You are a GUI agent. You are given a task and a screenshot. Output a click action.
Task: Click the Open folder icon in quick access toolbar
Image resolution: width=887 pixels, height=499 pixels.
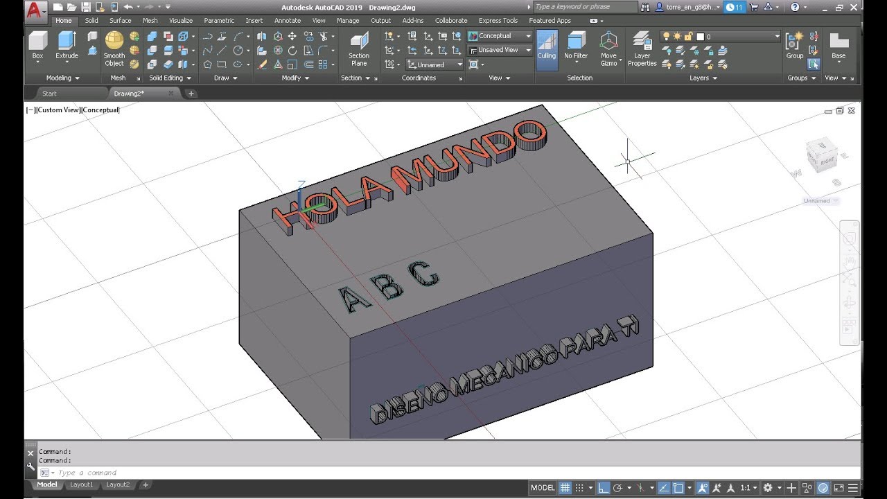pos(72,7)
